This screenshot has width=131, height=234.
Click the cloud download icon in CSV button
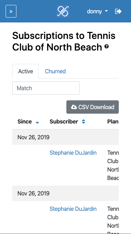coord(74,107)
